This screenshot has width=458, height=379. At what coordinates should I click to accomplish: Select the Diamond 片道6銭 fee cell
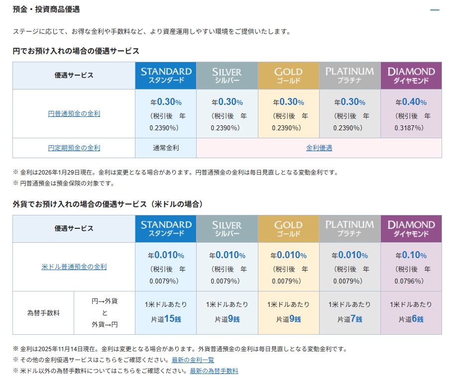(x=411, y=312)
